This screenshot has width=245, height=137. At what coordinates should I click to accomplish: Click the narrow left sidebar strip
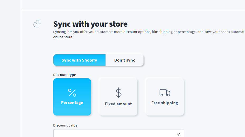point(10,68)
